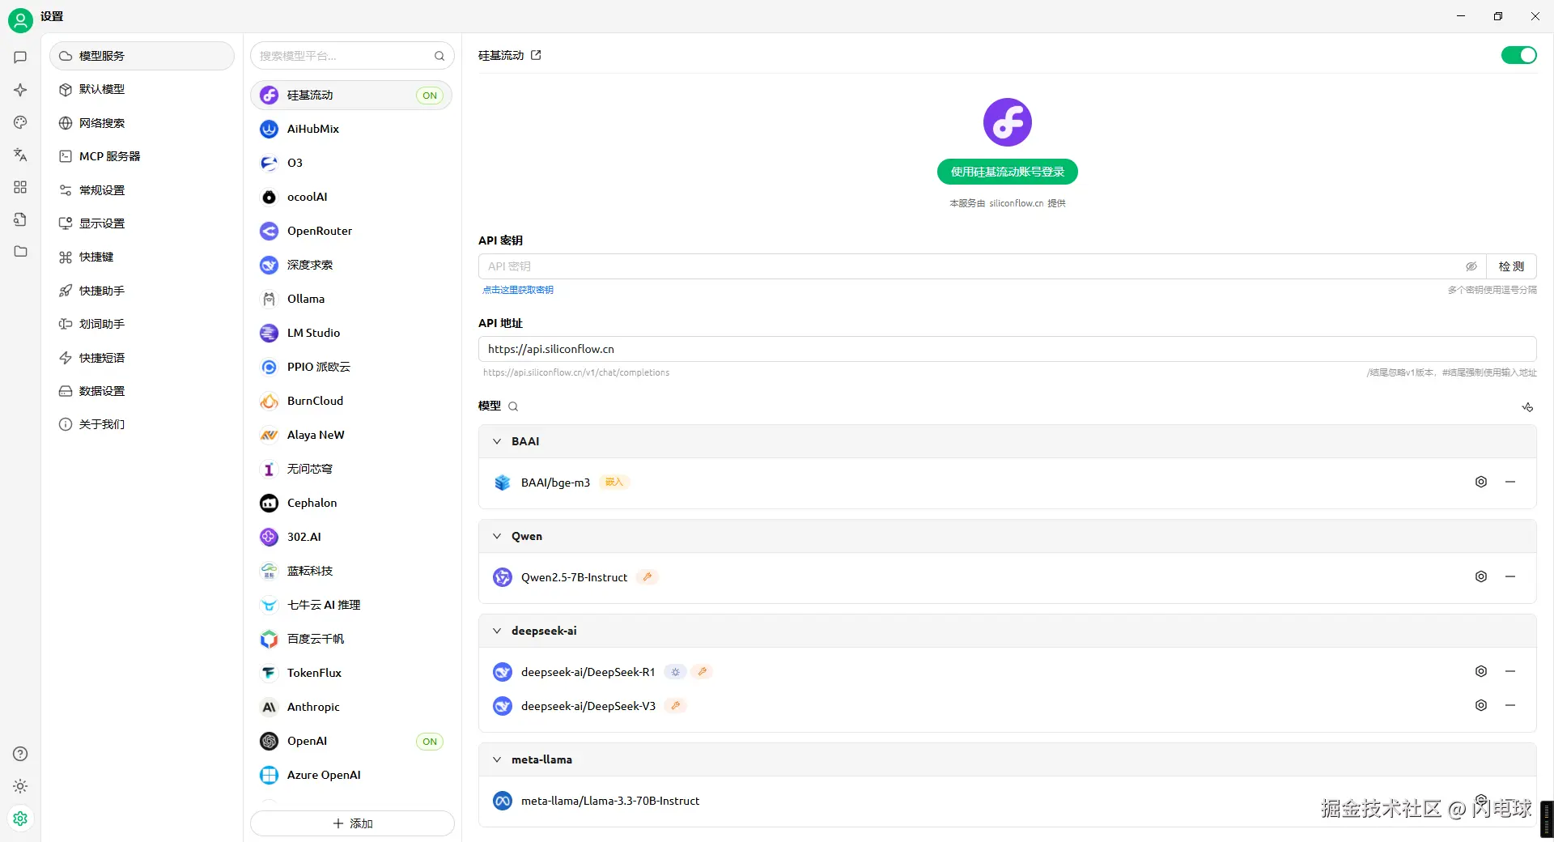Select the TokenFlux provider

click(351, 673)
